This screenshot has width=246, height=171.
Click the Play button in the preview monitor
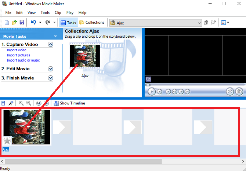click(152, 92)
